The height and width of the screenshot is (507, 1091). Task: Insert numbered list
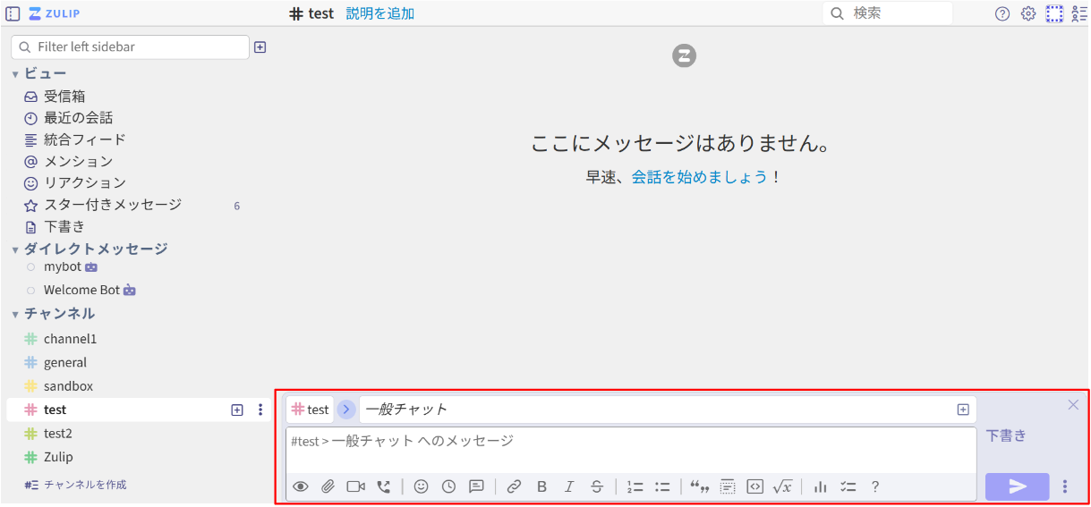point(635,486)
